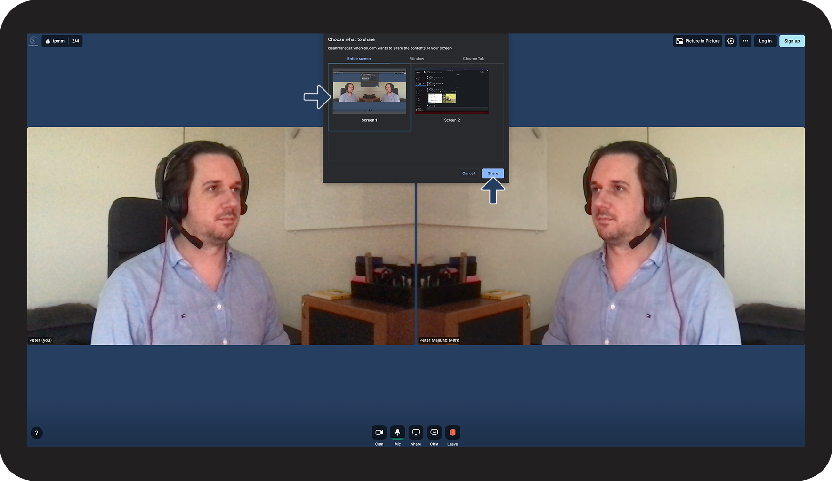Image resolution: width=832 pixels, height=481 pixels.
Task: Toggle the Cam button off
Action: 379,432
